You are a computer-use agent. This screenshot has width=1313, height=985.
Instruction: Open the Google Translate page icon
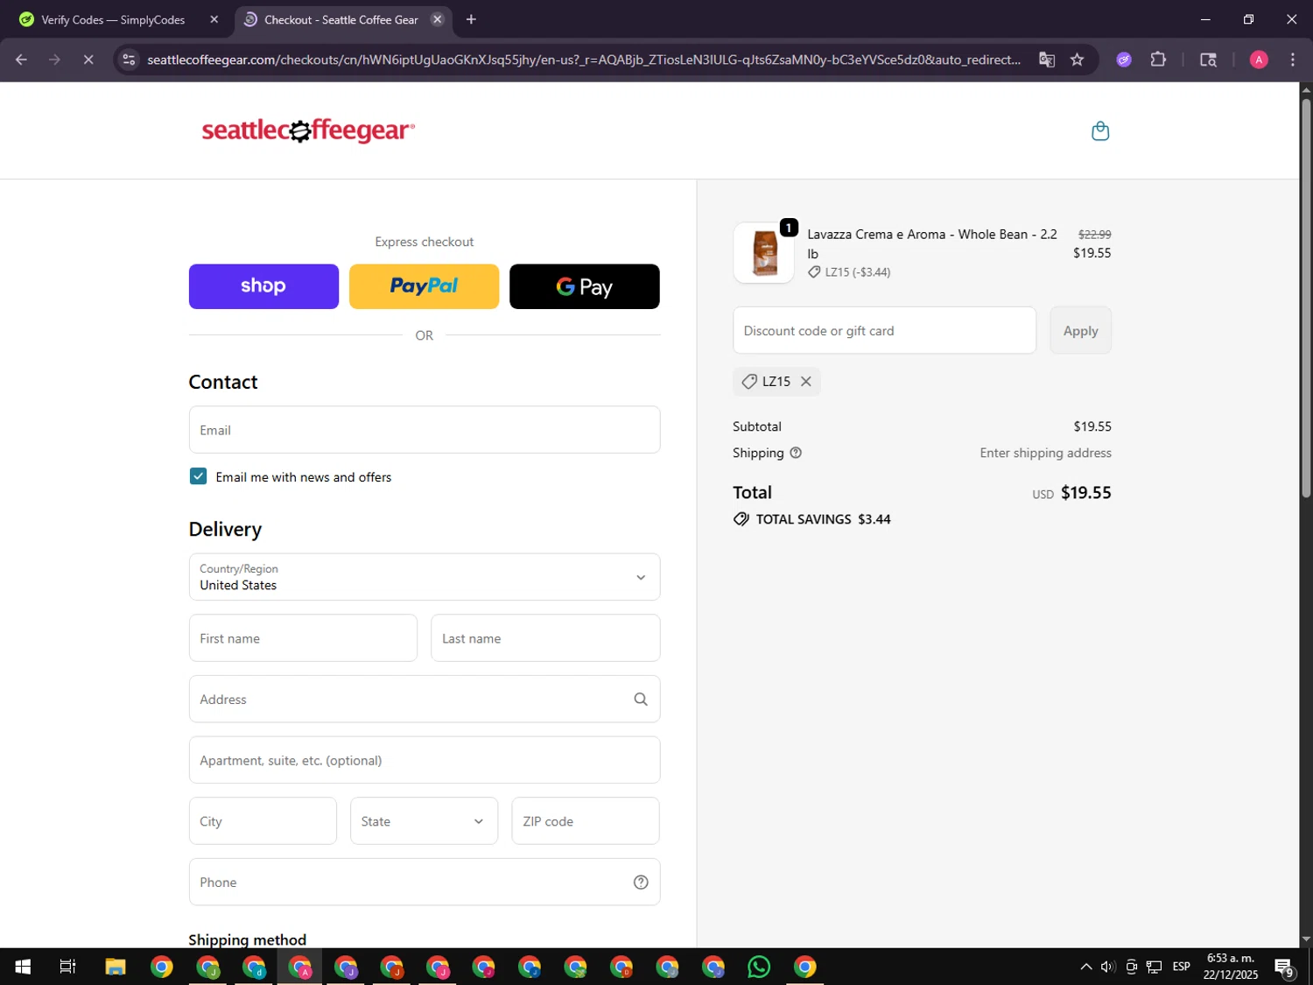point(1047,60)
